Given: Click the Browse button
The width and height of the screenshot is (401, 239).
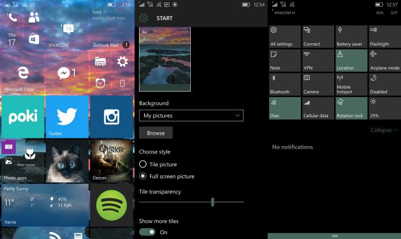Looking at the screenshot, I should 156,133.
